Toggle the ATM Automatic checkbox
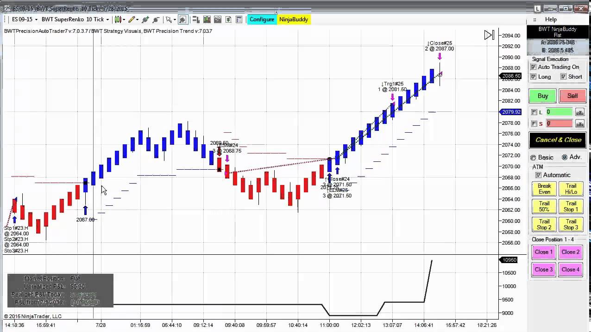591x332 pixels. point(538,175)
